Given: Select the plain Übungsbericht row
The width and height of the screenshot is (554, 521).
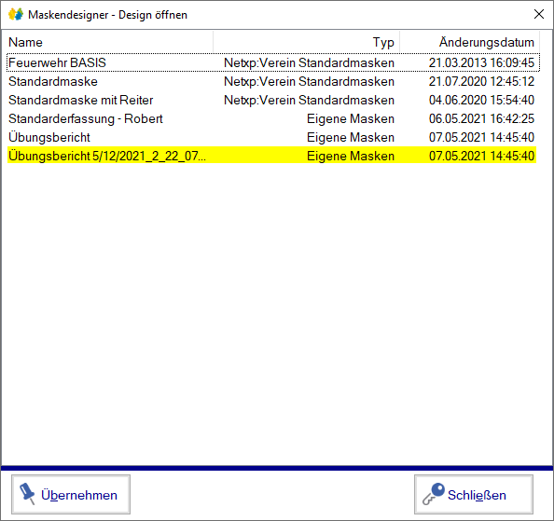Looking at the screenshot, I should pos(272,137).
